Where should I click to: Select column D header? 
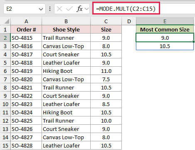coord(129,21)
